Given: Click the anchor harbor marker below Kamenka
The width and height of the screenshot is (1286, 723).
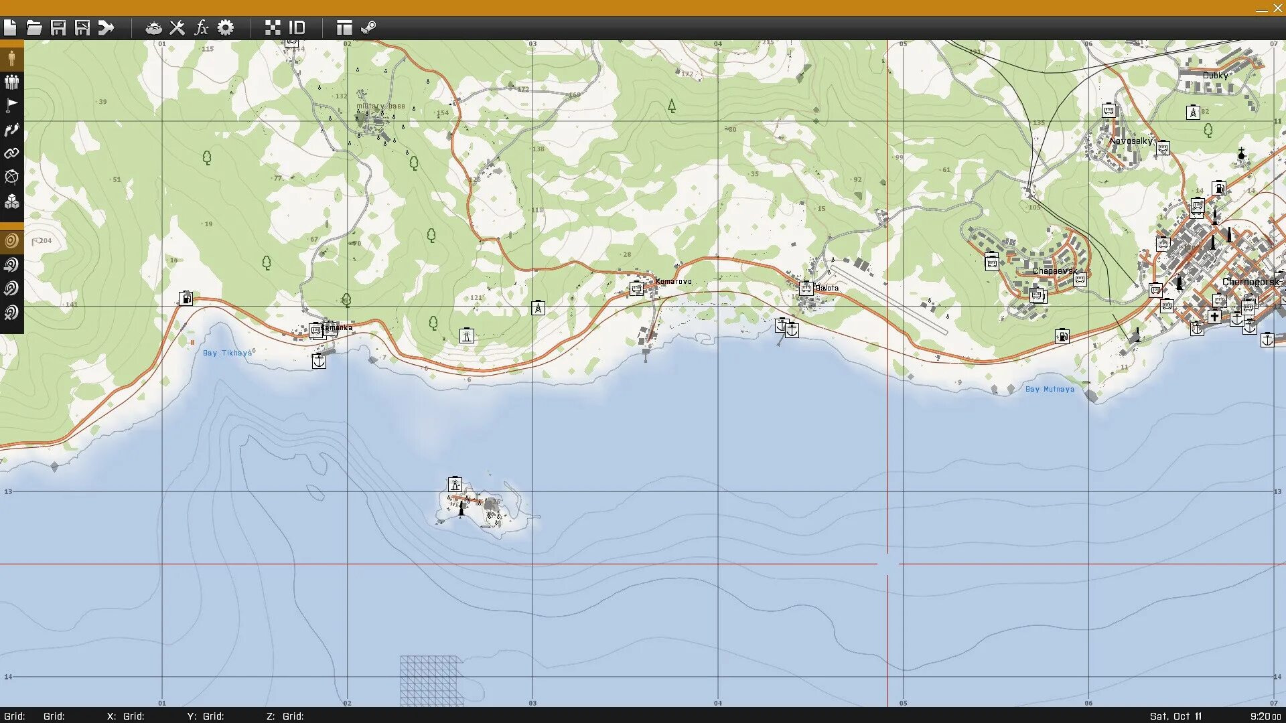Looking at the screenshot, I should [x=319, y=361].
